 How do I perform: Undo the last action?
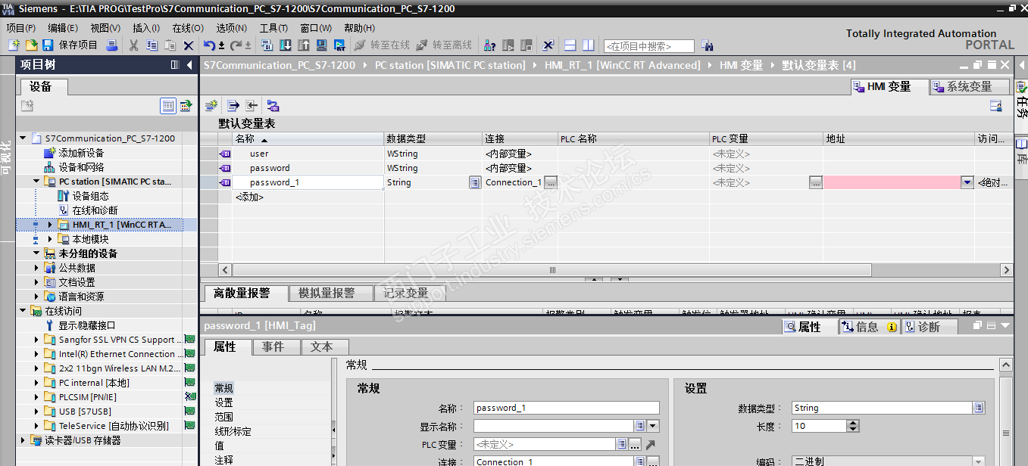tap(210, 45)
